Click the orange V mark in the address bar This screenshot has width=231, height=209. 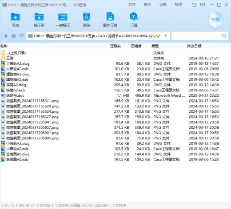158,36
